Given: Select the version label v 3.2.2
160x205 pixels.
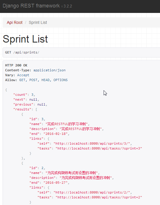Looking at the screenshot, I should coord(66,6).
